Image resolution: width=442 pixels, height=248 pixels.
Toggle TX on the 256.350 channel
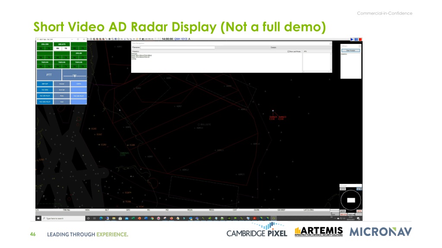pos(49,48)
